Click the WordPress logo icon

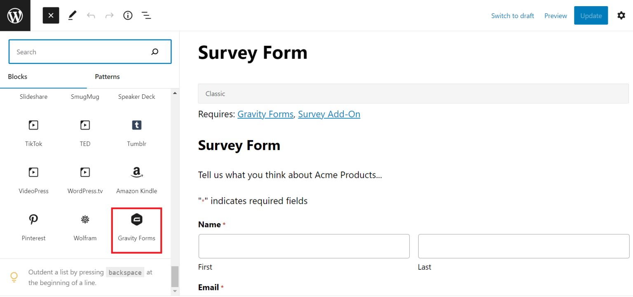[x=15, y=16]
